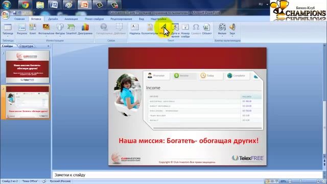Click fit slide to window icon
The image size is (327, 184).
pyautogui.click(x=324, y=181)
